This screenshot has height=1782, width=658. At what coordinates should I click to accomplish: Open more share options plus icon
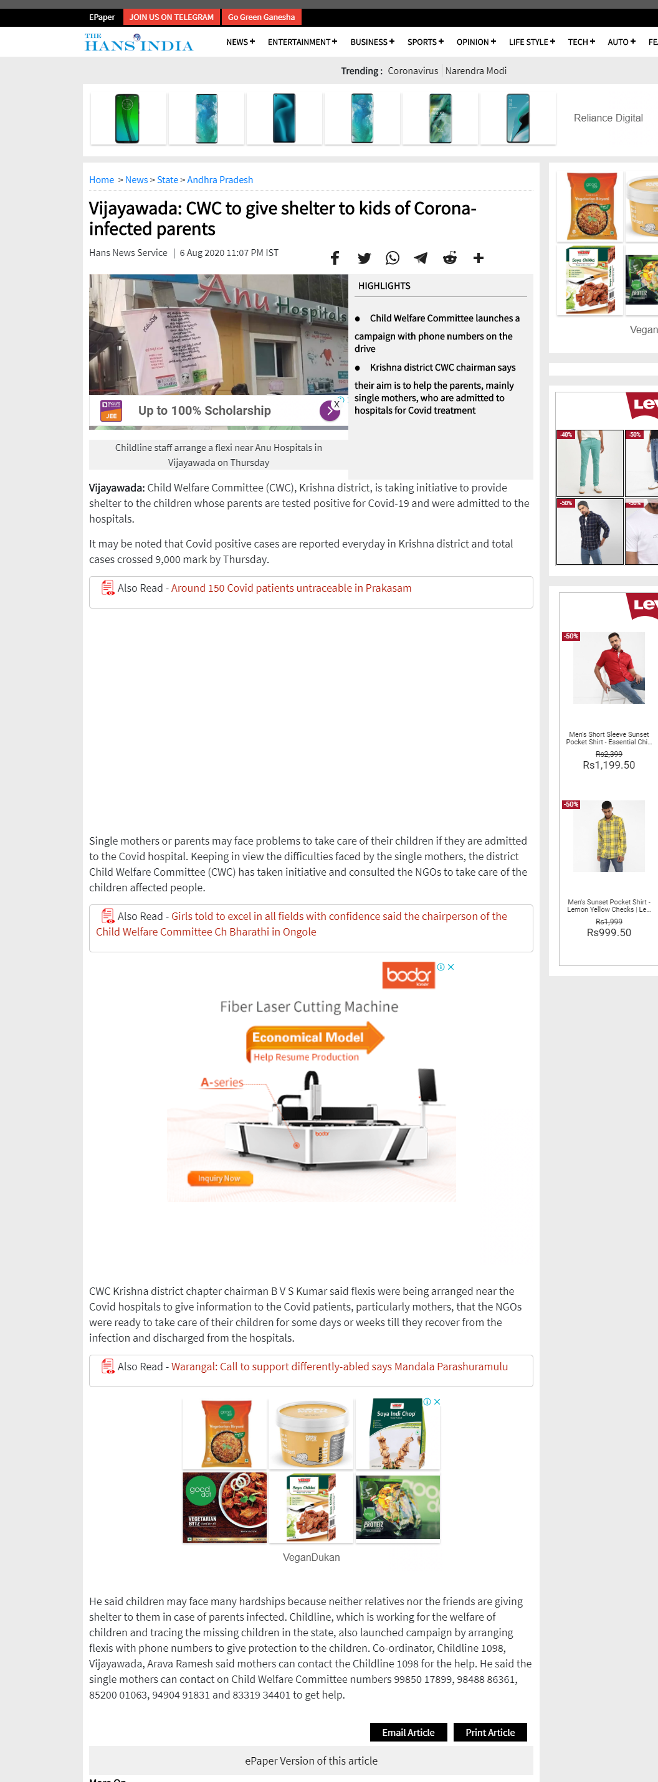pyautogui.click(x=478, y=258)
